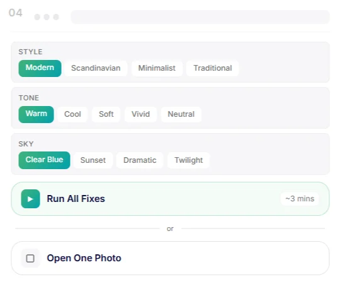The image size is (340, 284).
Task: Start Run All Fixes
Action: pos(170,199)
